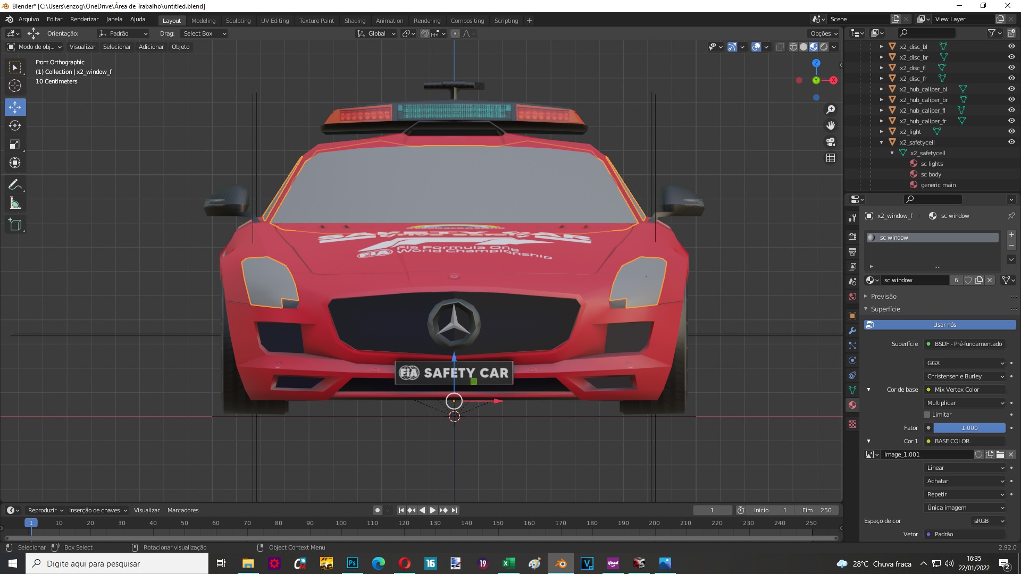This screenshot has height=574, width=1021.
Task: Switch orthographic/perspective with grid icon
Action: (x=830, y=158)
